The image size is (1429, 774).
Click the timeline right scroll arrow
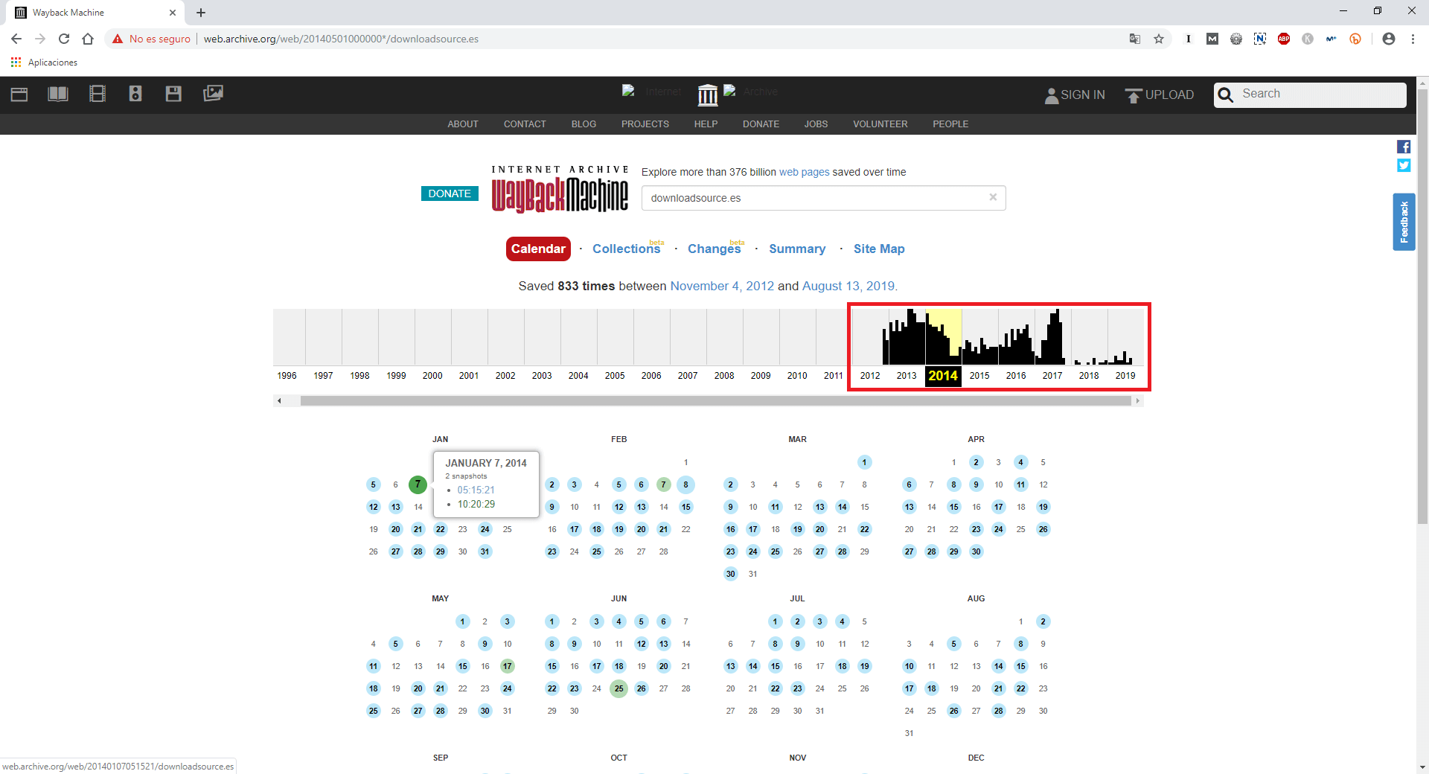point(1137,401)
